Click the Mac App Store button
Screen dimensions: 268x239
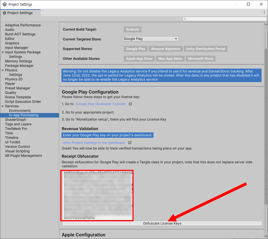(170, 58)
